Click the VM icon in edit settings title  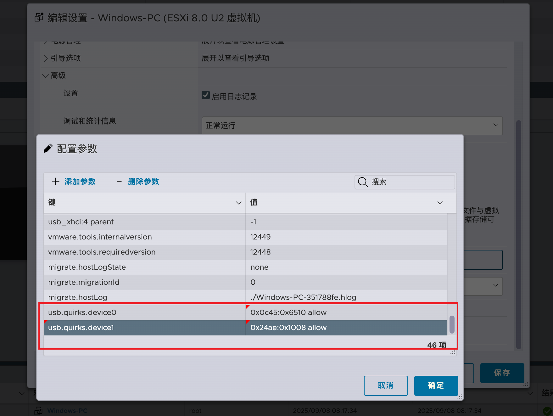click(39, 17)
